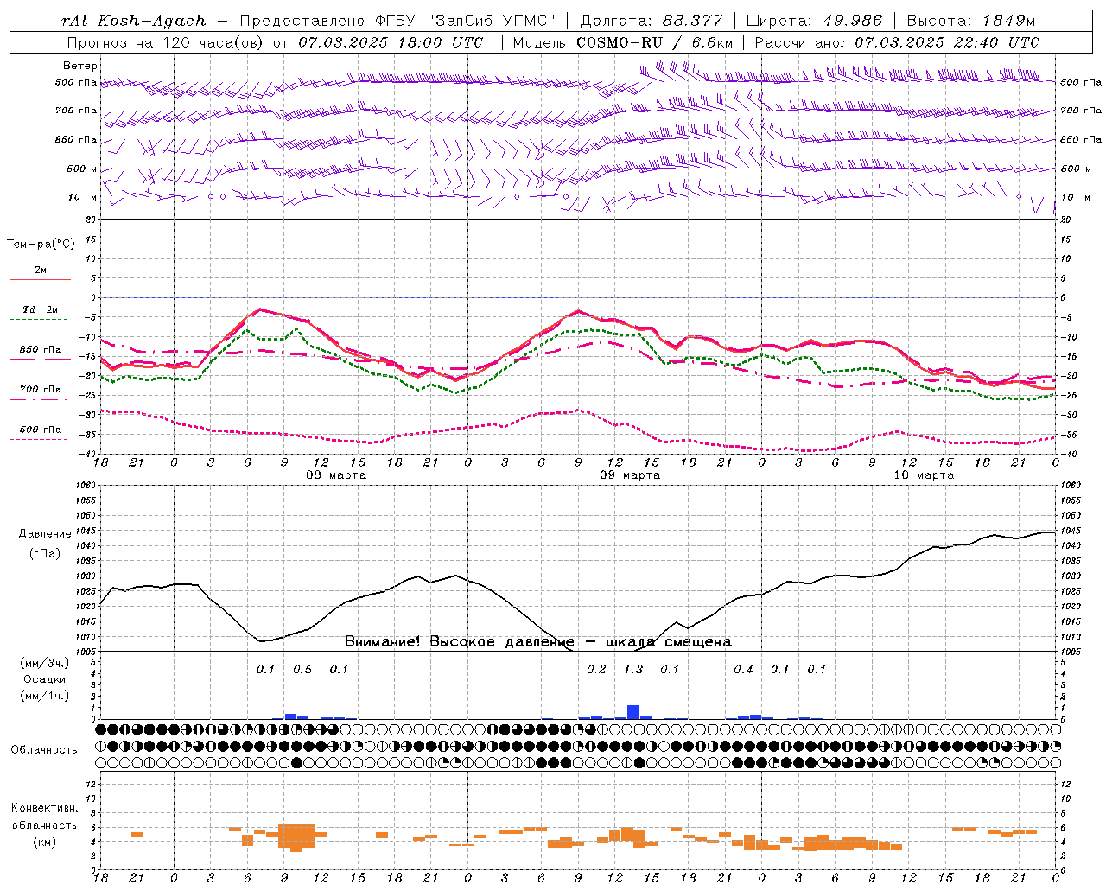Click the 0.2 precipitation amount value
The height and width of the screenshot is (885, 1106).
click(x=596, y=669)
